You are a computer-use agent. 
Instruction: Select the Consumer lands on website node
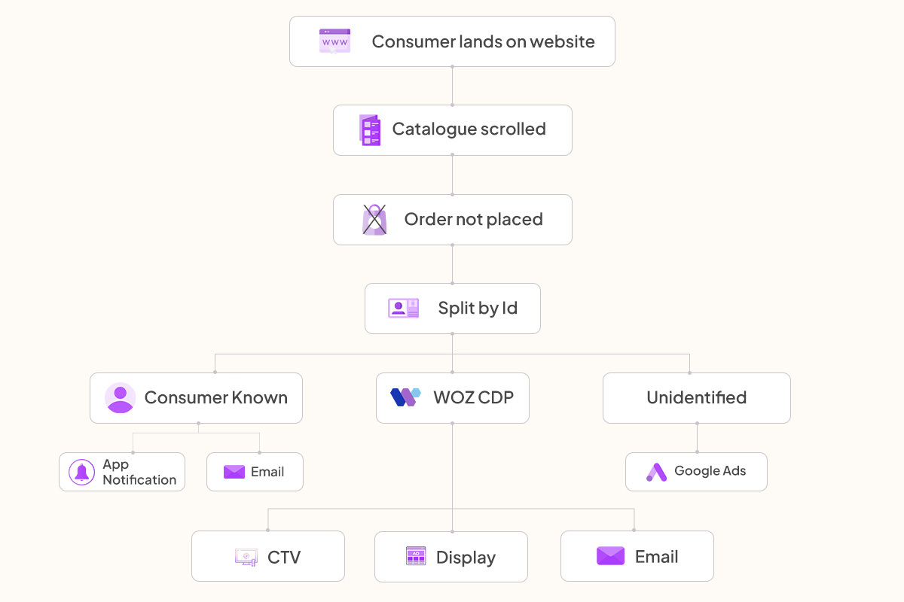(x=452, y=41)
